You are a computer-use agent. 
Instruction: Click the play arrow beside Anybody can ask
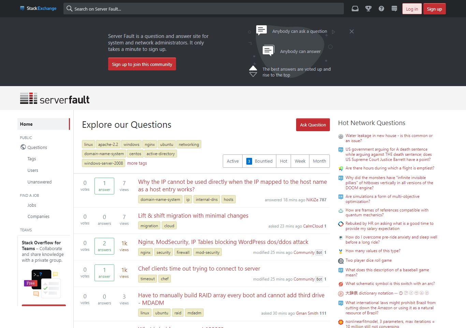[x=333, y=32]
